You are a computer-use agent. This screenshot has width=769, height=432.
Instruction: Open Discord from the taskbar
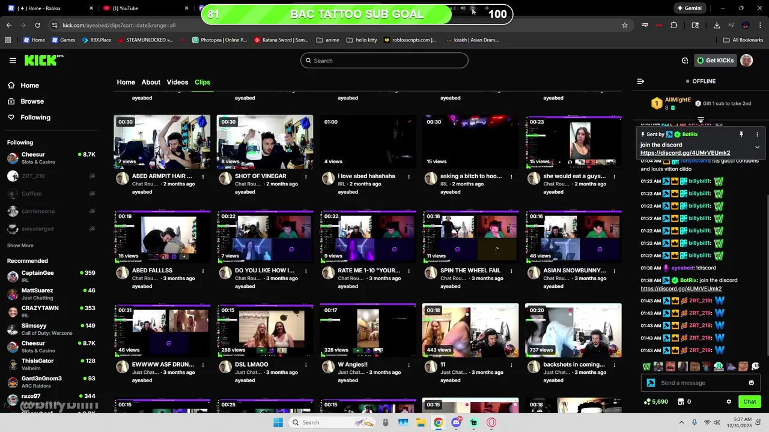pyautogui.click(x=457, y=422)
